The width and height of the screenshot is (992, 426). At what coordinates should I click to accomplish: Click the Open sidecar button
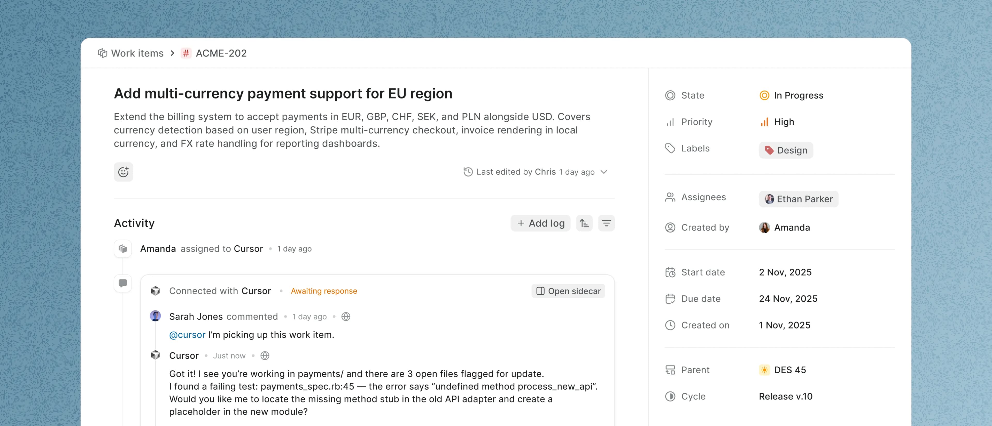(568, 291)
